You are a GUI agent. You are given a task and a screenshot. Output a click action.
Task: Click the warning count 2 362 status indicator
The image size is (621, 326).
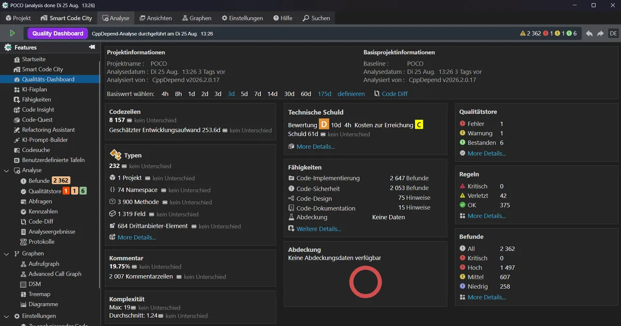click(x=530, y=33)
